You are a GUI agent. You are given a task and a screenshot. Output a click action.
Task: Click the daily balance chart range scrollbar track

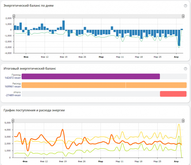pos(98,16)
